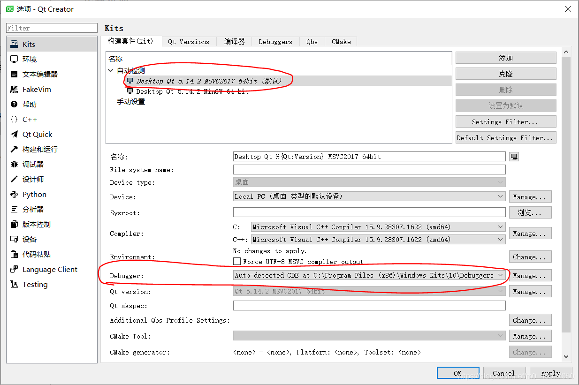Click the 克隆 button
The image size is (579, 385).
506,74
